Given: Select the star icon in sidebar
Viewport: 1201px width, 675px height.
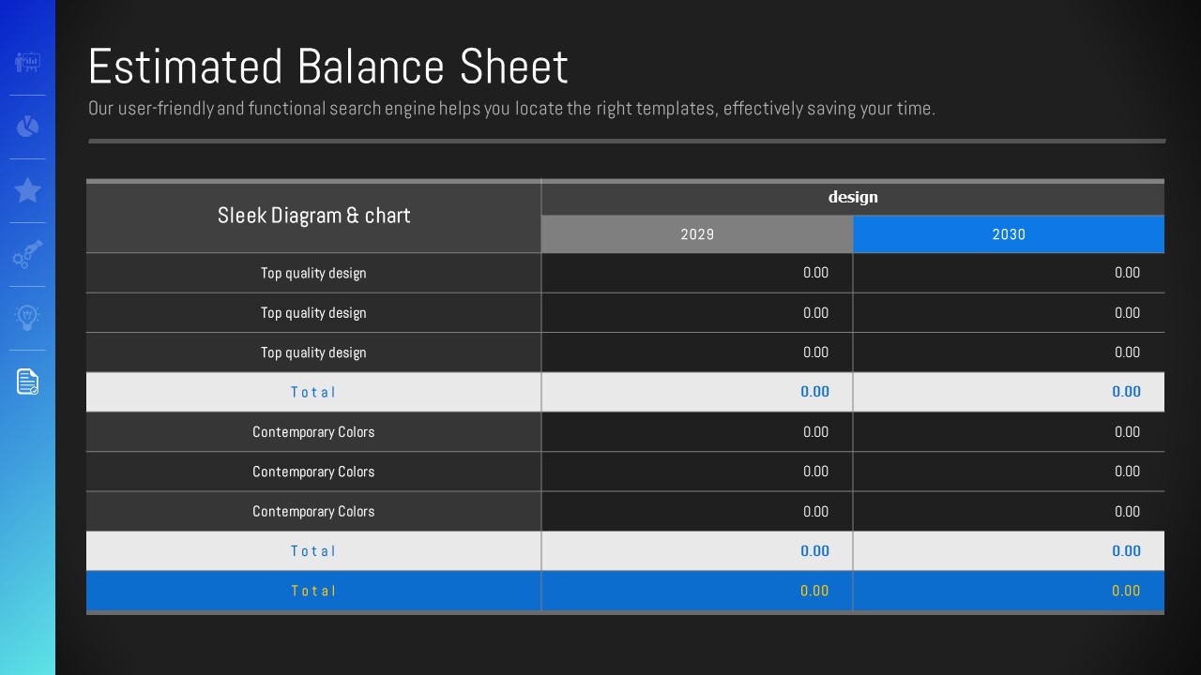Looking at the screenshot, I should (27, 190).
